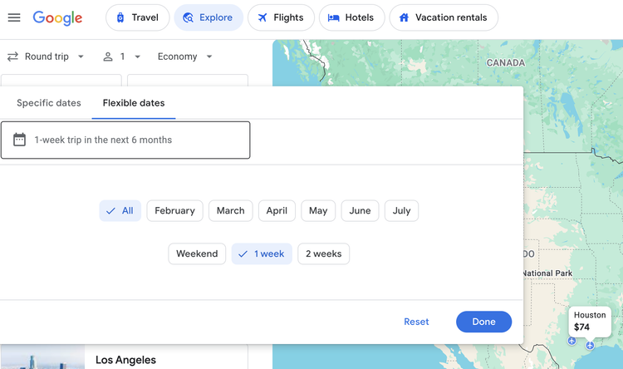The image size is (623, 369).
Task: Click the Hotels bed icon
Action: (333, 17)
